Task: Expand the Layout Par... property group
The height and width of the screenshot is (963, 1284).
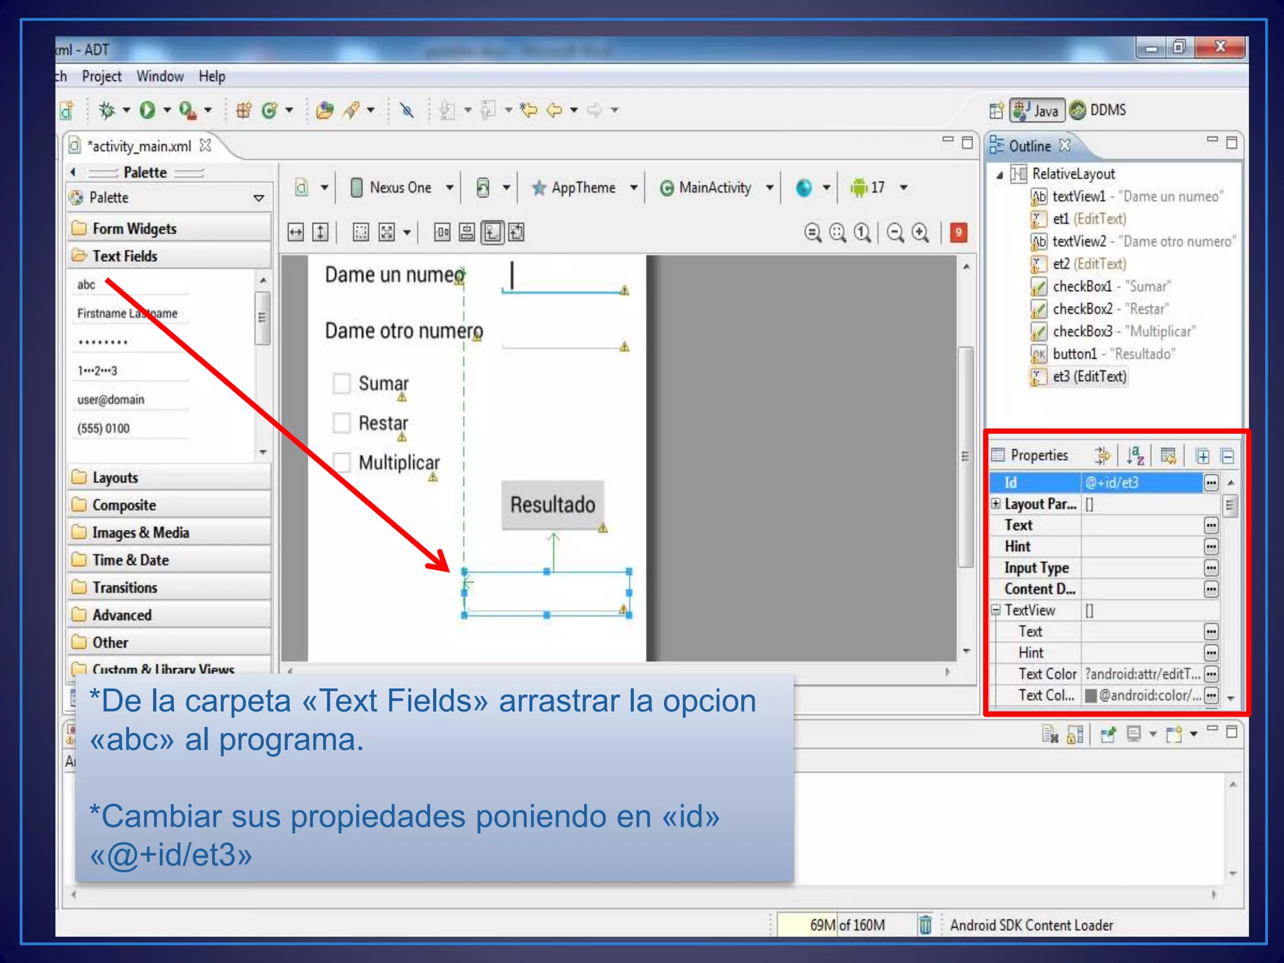Action: pyautogui.click(x=996, y=504)
